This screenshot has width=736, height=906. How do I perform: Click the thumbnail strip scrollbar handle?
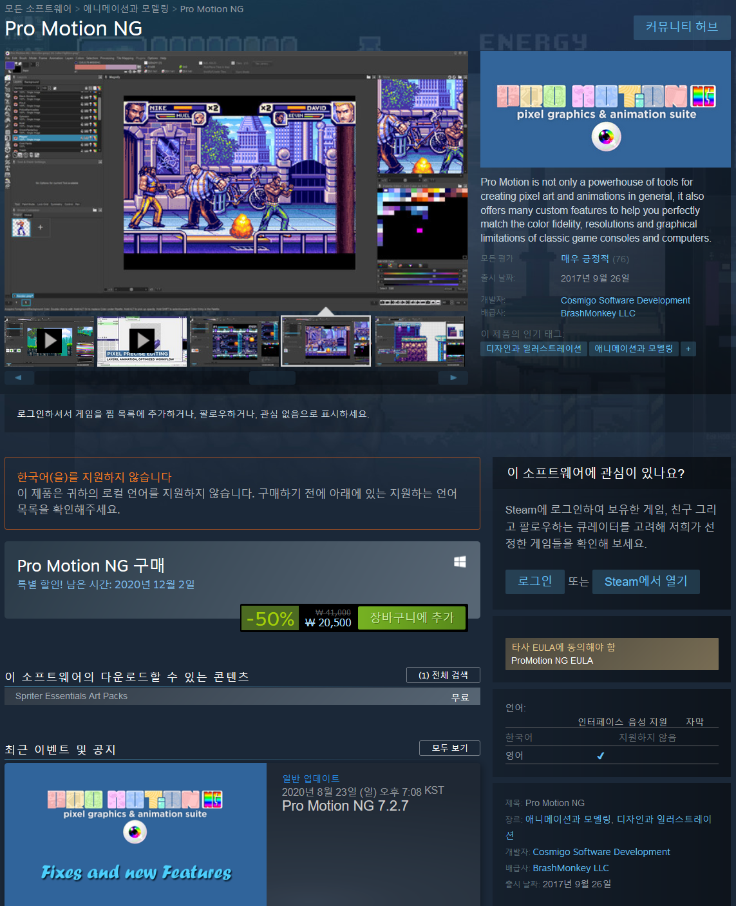tap(272, 378)
